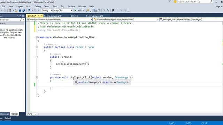Click the Clear bookmarks icon
This screenshot has width=223, height=125.
tap(125, 10)
